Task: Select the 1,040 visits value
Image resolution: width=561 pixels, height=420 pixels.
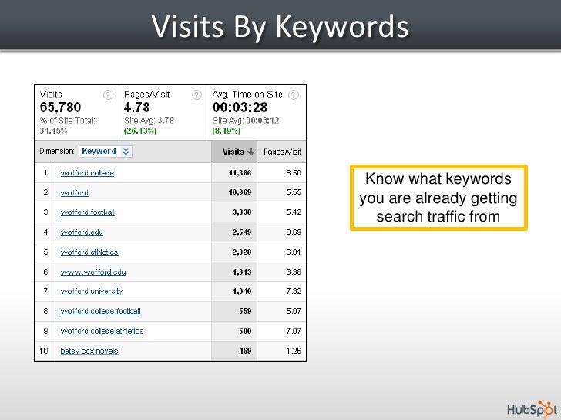Action: [242, 292]
